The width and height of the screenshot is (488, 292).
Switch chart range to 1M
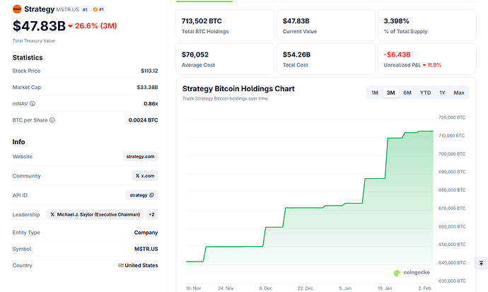374,93
